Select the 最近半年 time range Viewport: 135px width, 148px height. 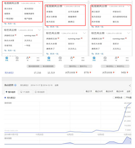click(120, 91)
